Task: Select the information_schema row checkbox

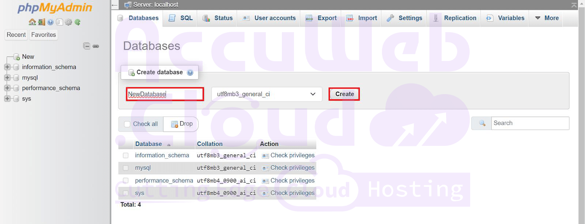Action: click(x=126, y=155)
